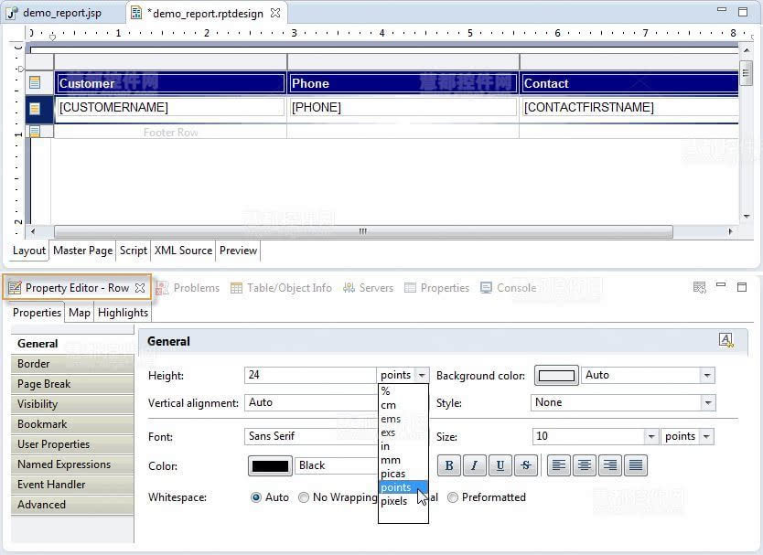Screen dimensions: 763x555
Task: Select the detail row icon beside CUSTOMERNAME
Action: (x=35, y=109)
